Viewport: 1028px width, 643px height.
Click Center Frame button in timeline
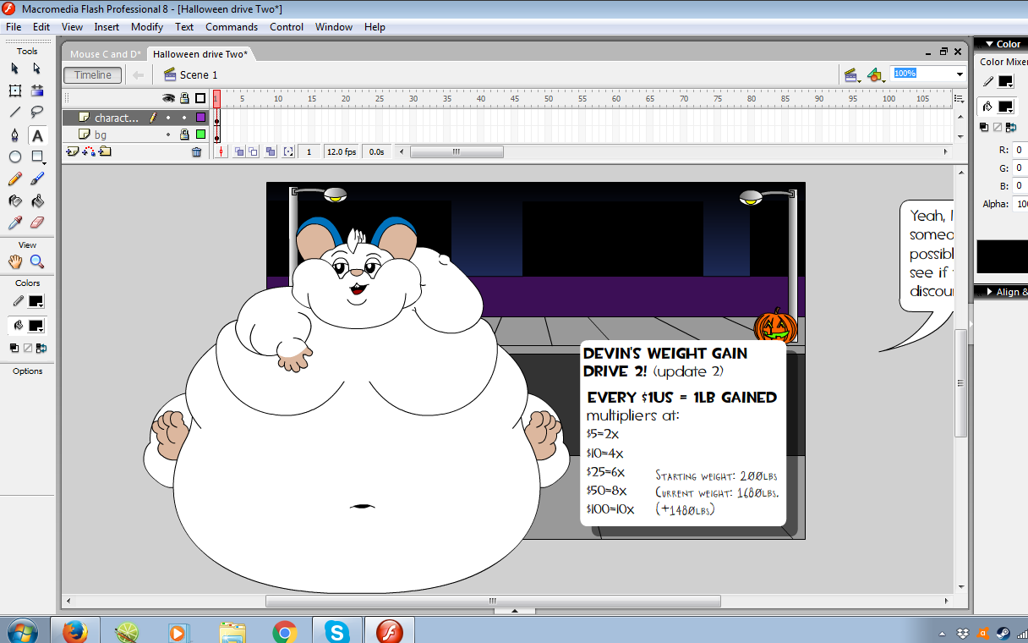point(221,152)
